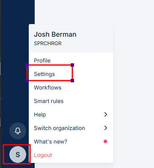Open the What's new? link
Screen dimensions: 154x168
click(x=50, y=141)
